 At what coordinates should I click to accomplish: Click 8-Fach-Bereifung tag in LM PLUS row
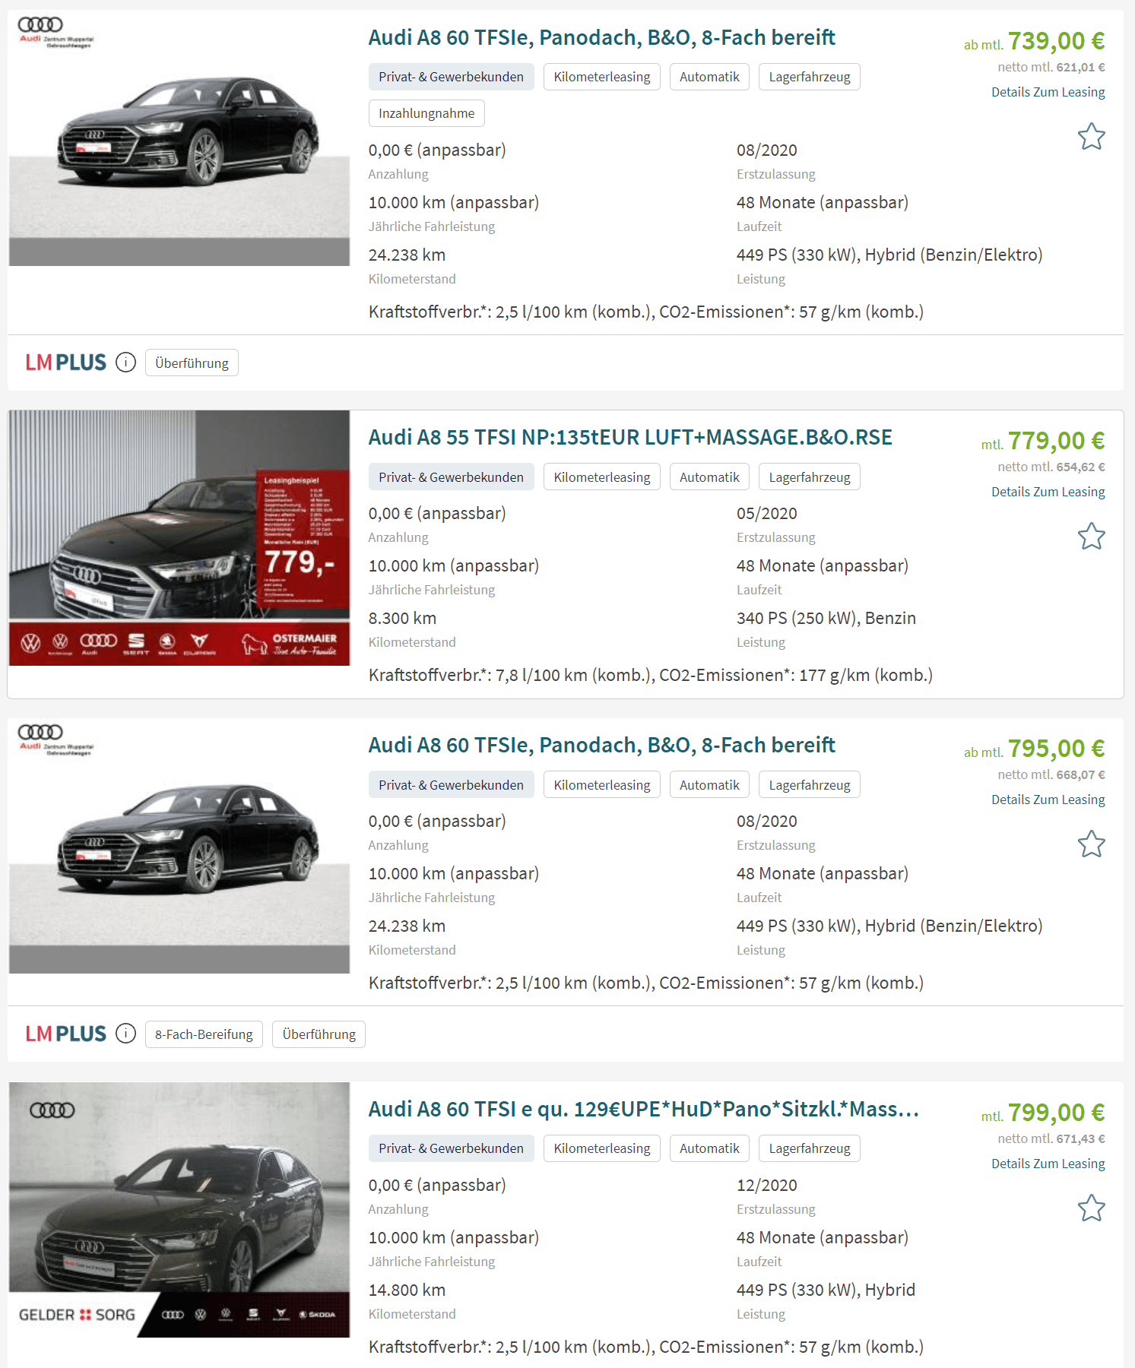(204, 1034)
